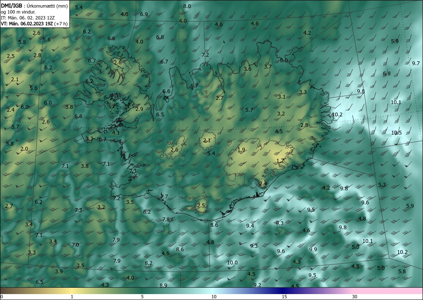423x300 pixels.
Task: Click the 2.9 precipitation value
Action: click(x=139, y=109)
